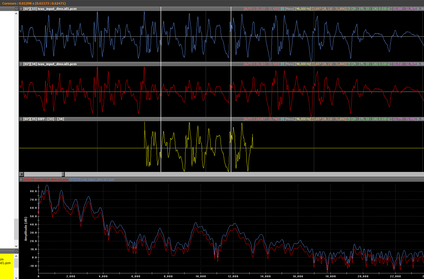
Task: Click the waveform icon on DIFF track [35] header
Action: pos(21,119)
